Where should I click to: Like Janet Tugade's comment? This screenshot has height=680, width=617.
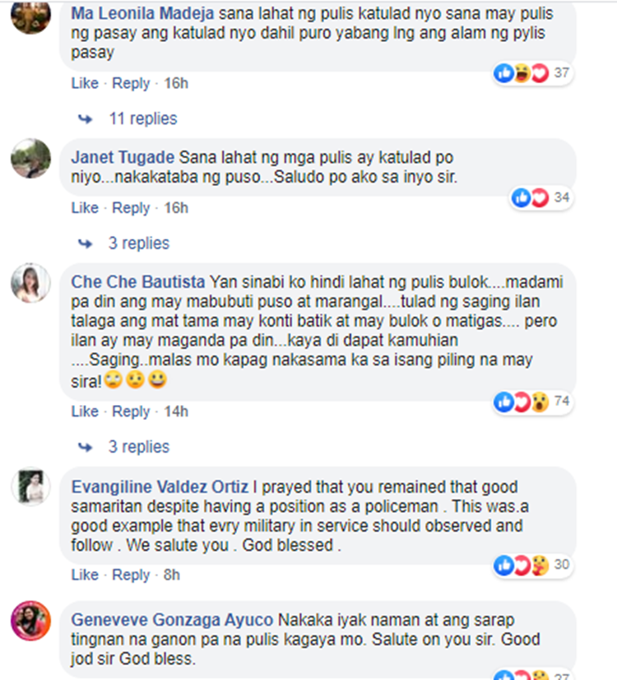click(x=85, y=207)
